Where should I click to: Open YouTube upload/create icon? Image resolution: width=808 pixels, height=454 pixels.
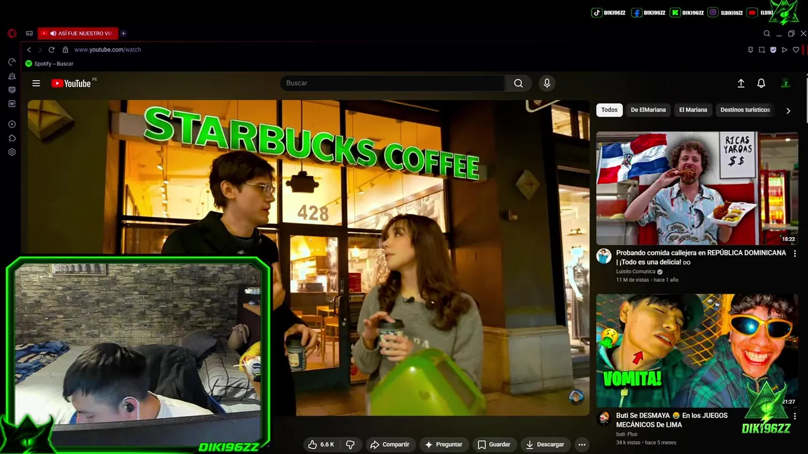pos(741,83)
